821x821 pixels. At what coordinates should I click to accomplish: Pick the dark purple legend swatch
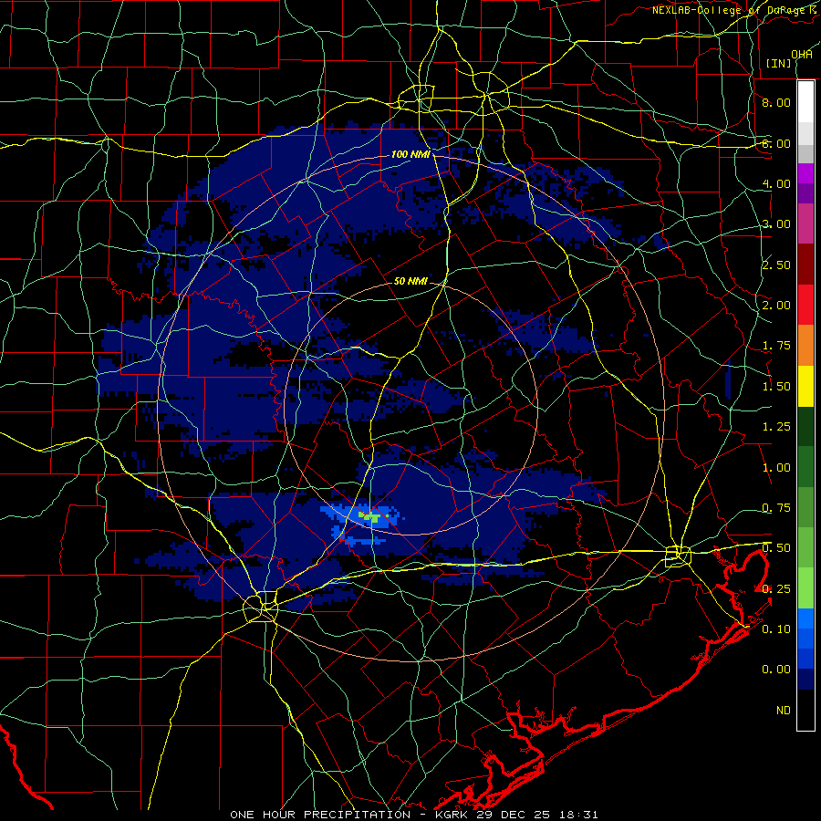tap(805, 193)
